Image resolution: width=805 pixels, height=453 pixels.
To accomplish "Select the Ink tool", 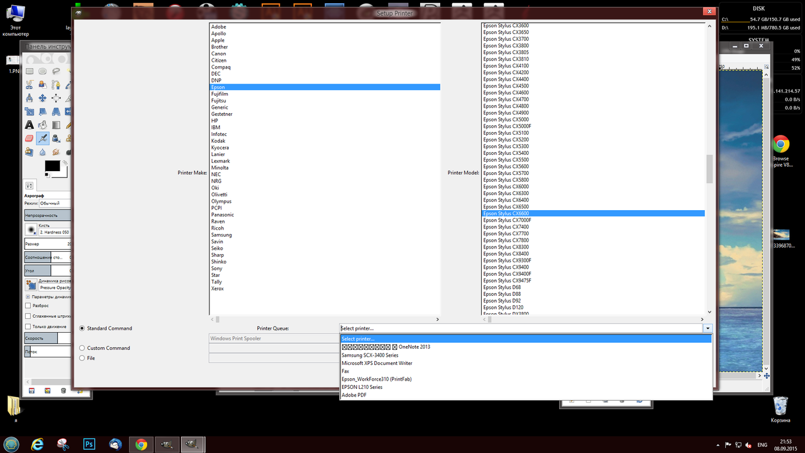I will [x=56, y=138].
